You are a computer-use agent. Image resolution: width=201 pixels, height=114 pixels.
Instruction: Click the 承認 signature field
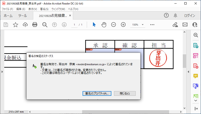coord(100,50)
